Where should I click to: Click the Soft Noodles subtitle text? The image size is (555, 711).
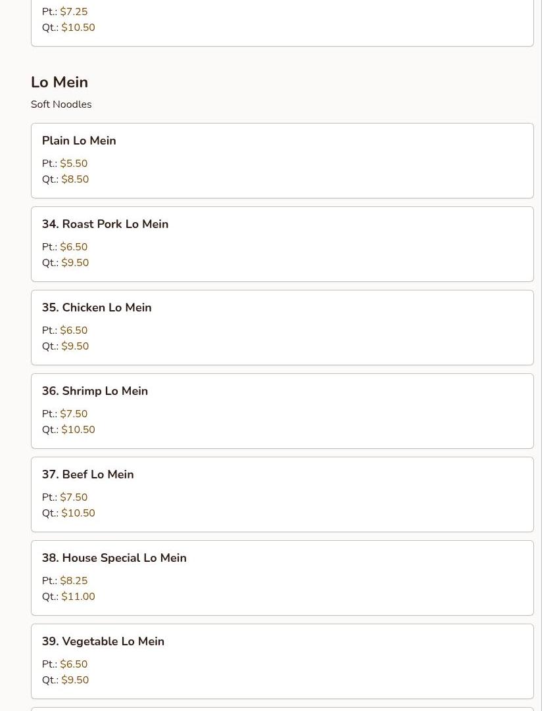(61, 104)
